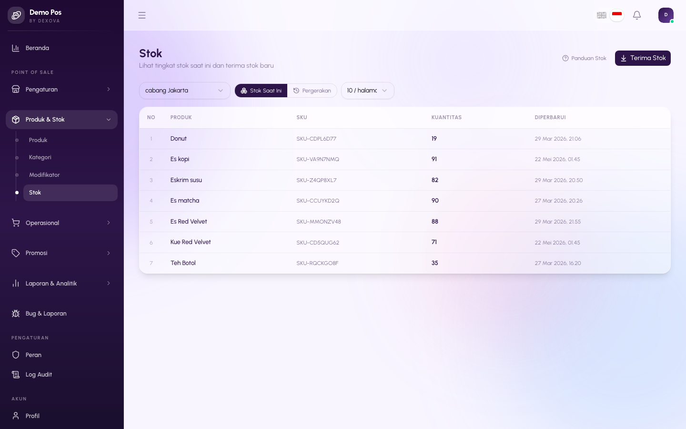Select the Indonesian flag language option

[x=617, y=15]
